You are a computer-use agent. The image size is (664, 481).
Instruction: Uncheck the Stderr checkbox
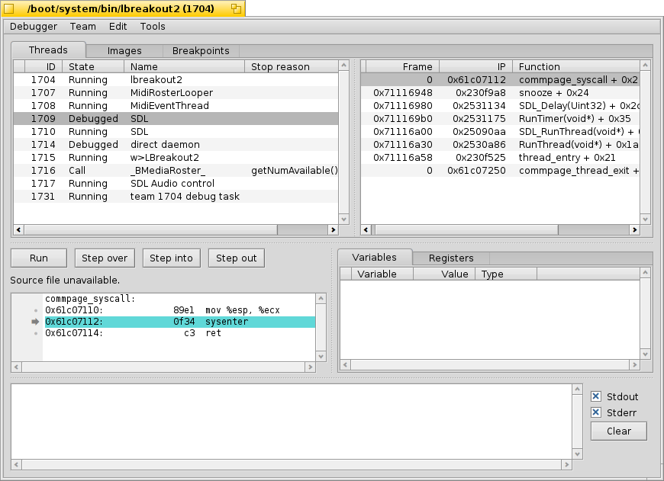tap(595, 412)
